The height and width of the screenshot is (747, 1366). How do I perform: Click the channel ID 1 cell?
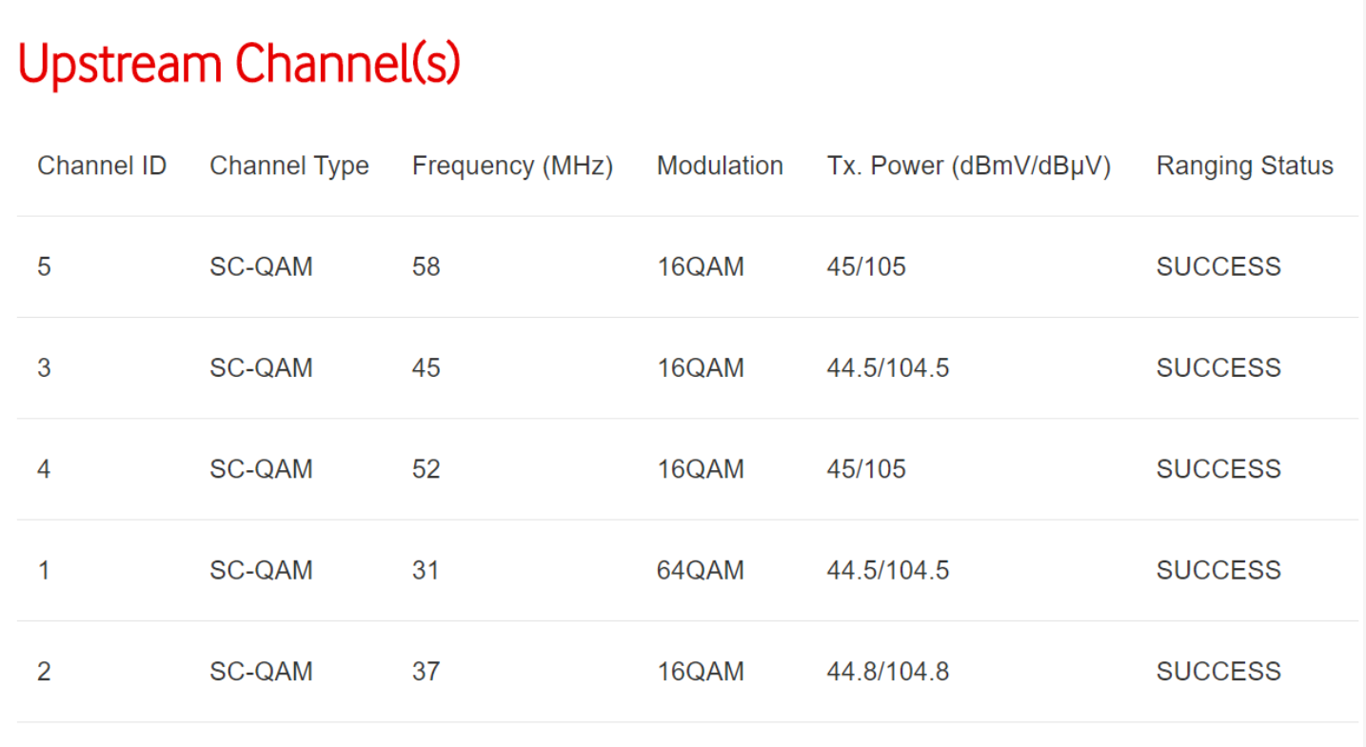(44, 570)
